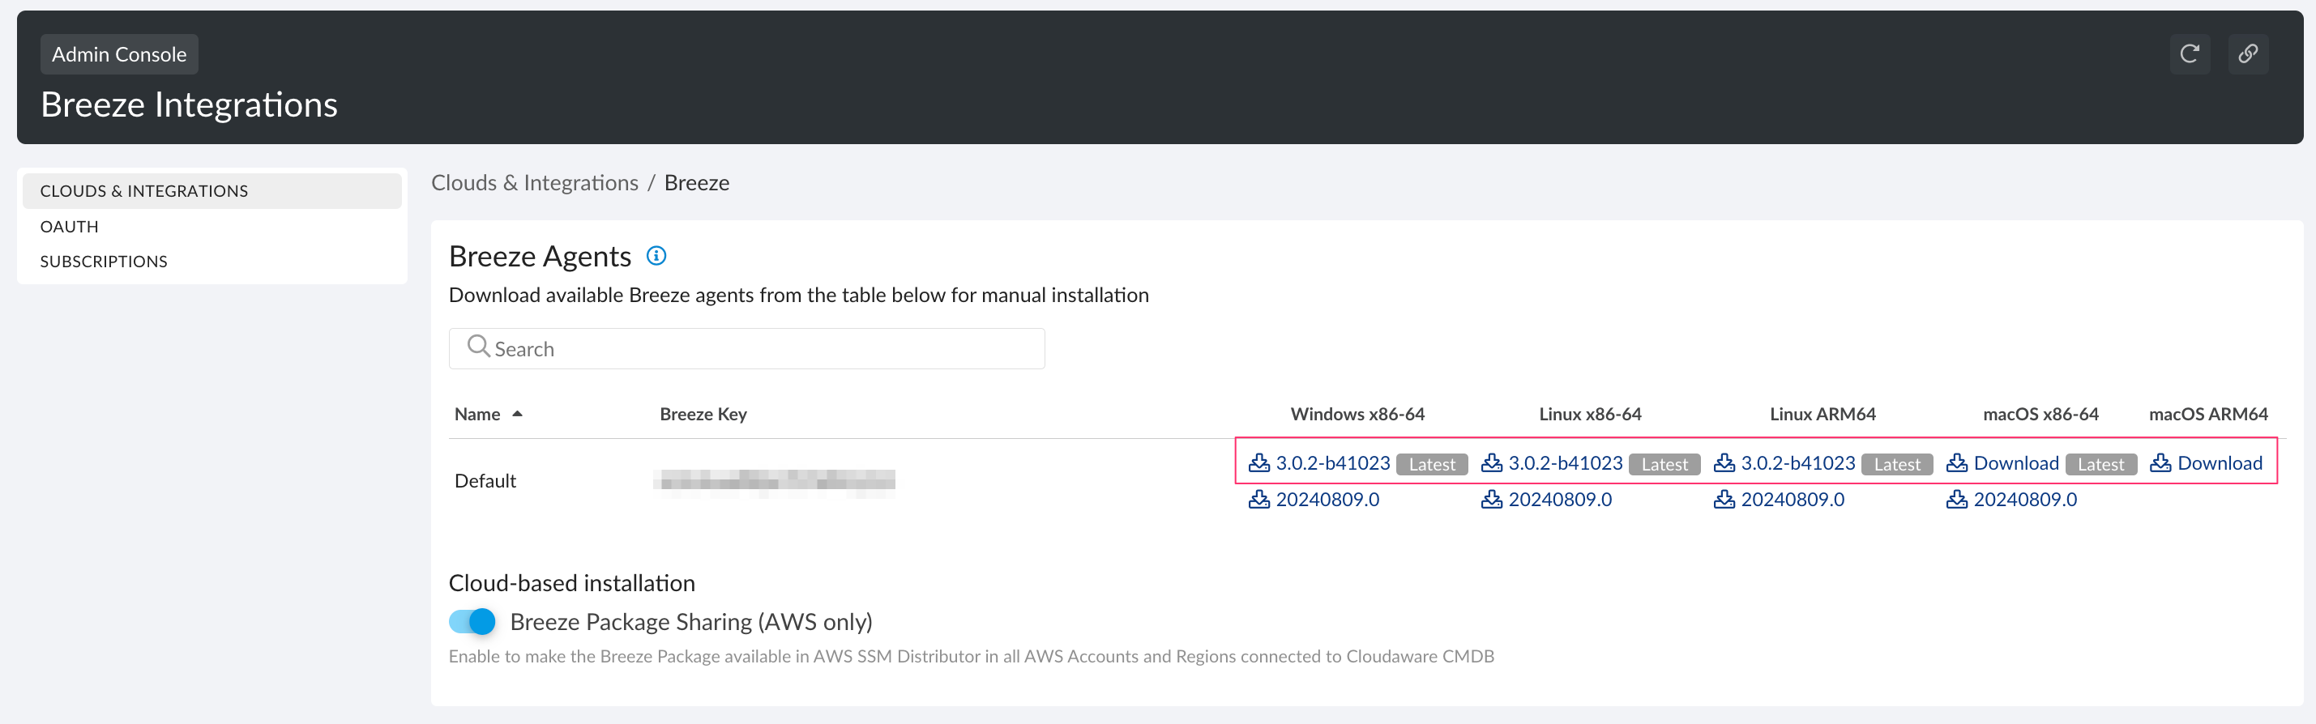Disable Breeze Package Sharing toggle
The height and width of the screenshot is (724, 2316).
point(472,622)
